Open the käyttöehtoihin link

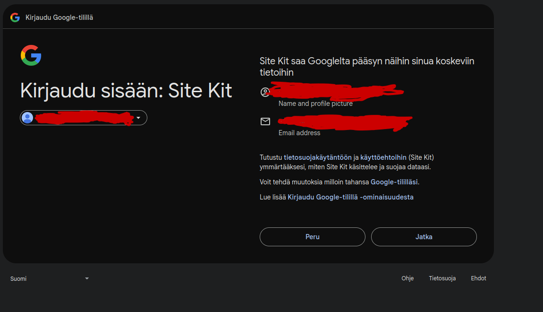coord(383,157)
